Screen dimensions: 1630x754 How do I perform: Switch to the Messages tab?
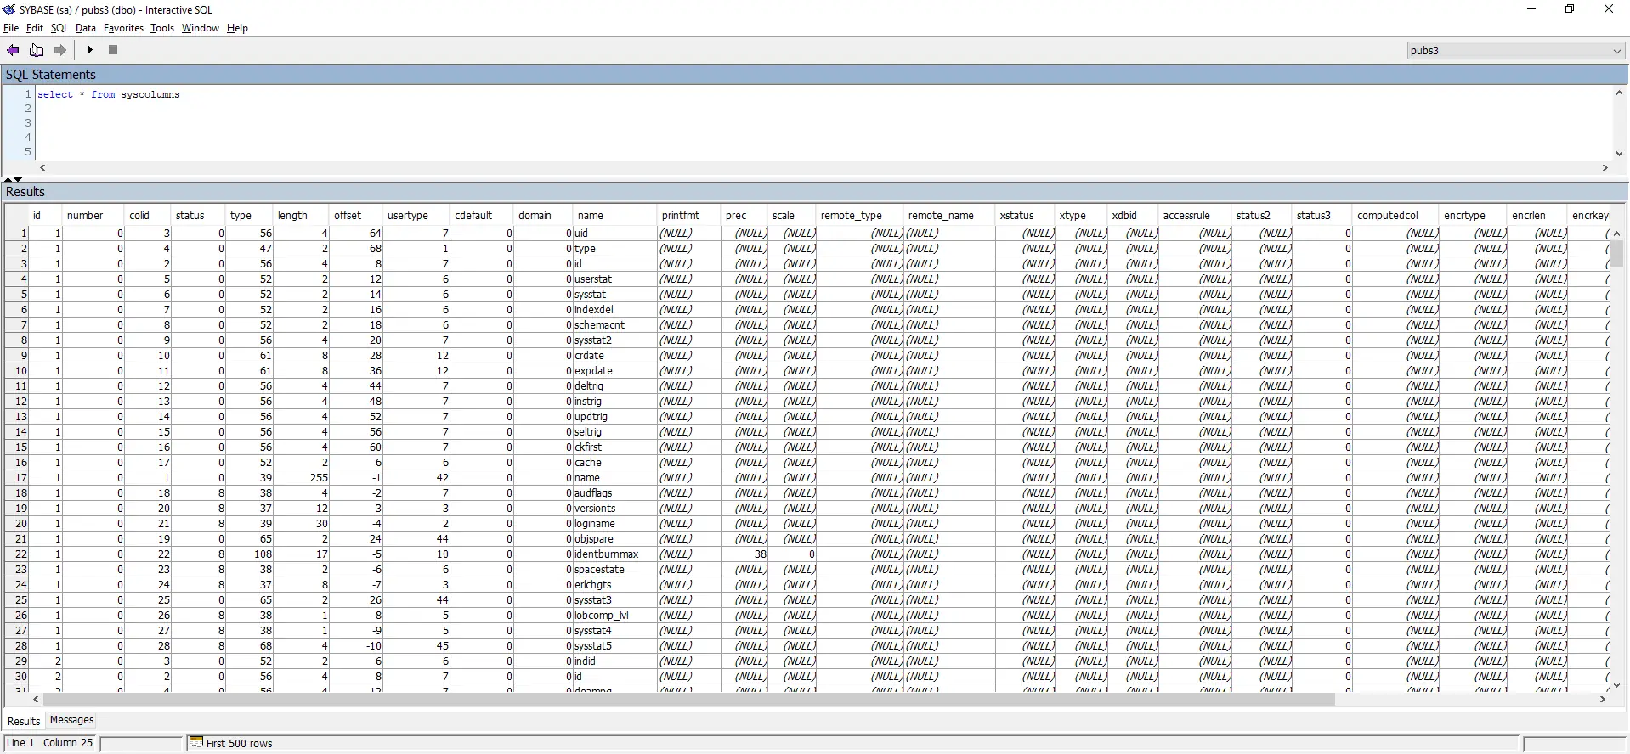72,720
